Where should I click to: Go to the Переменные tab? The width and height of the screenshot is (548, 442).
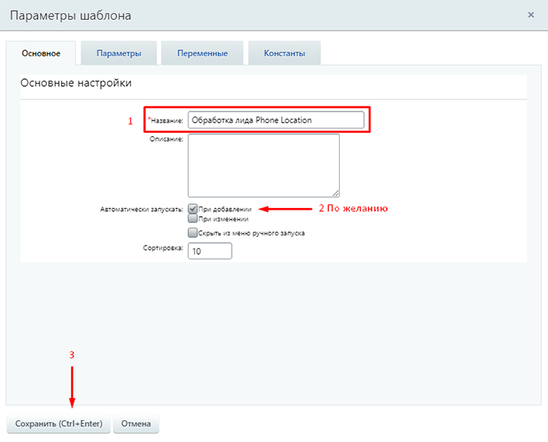click(204, 53)
